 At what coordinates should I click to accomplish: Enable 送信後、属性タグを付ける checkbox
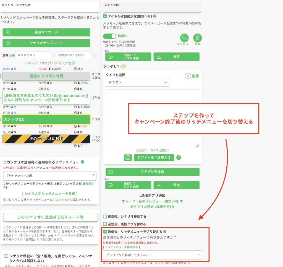coord(105,224)
